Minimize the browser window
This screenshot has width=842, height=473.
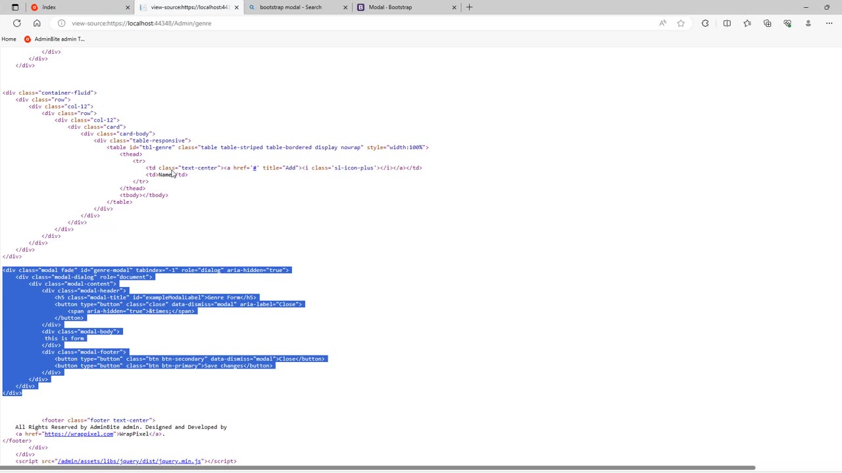pyautogui.click(x=806, y=7)
